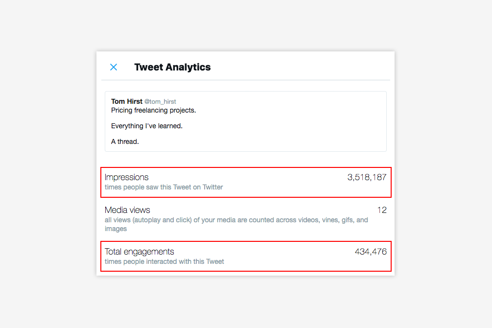Click 'times people interacted with this Tweet'
The image size is (492, 328).
click(164, 261)
